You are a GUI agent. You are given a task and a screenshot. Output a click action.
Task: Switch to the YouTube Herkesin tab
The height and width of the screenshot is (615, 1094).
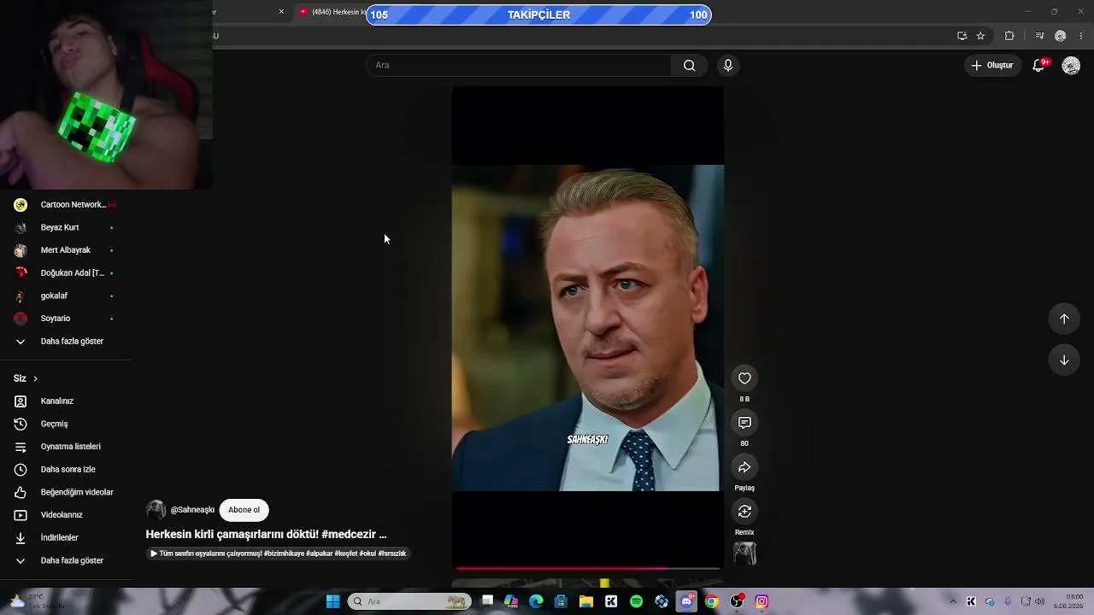[332, 12]
